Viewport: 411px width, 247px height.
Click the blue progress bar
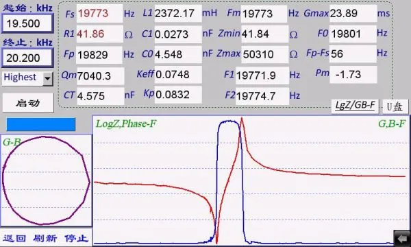pos(41,124)
